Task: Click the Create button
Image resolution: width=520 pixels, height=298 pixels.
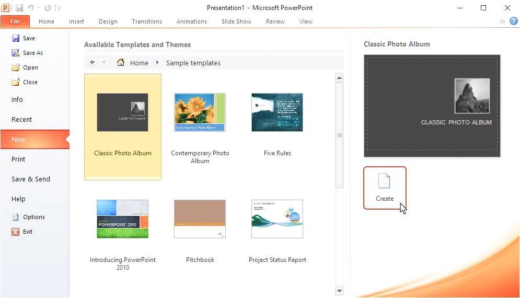Action: click(385, 188)
